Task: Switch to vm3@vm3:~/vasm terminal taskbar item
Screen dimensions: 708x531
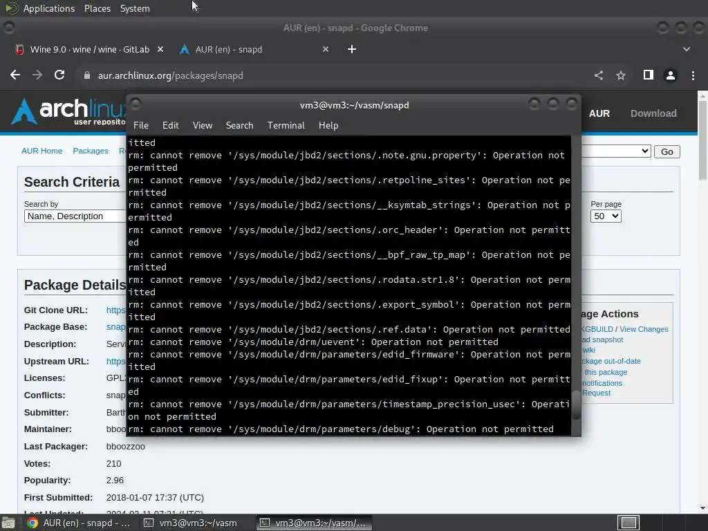Action: [x=191, y=523]
